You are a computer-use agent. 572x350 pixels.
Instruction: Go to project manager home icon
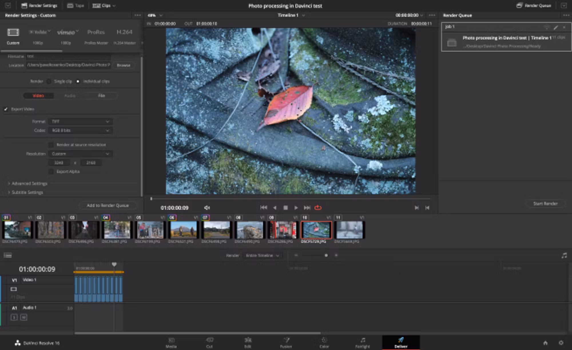[x=545, y=343]
